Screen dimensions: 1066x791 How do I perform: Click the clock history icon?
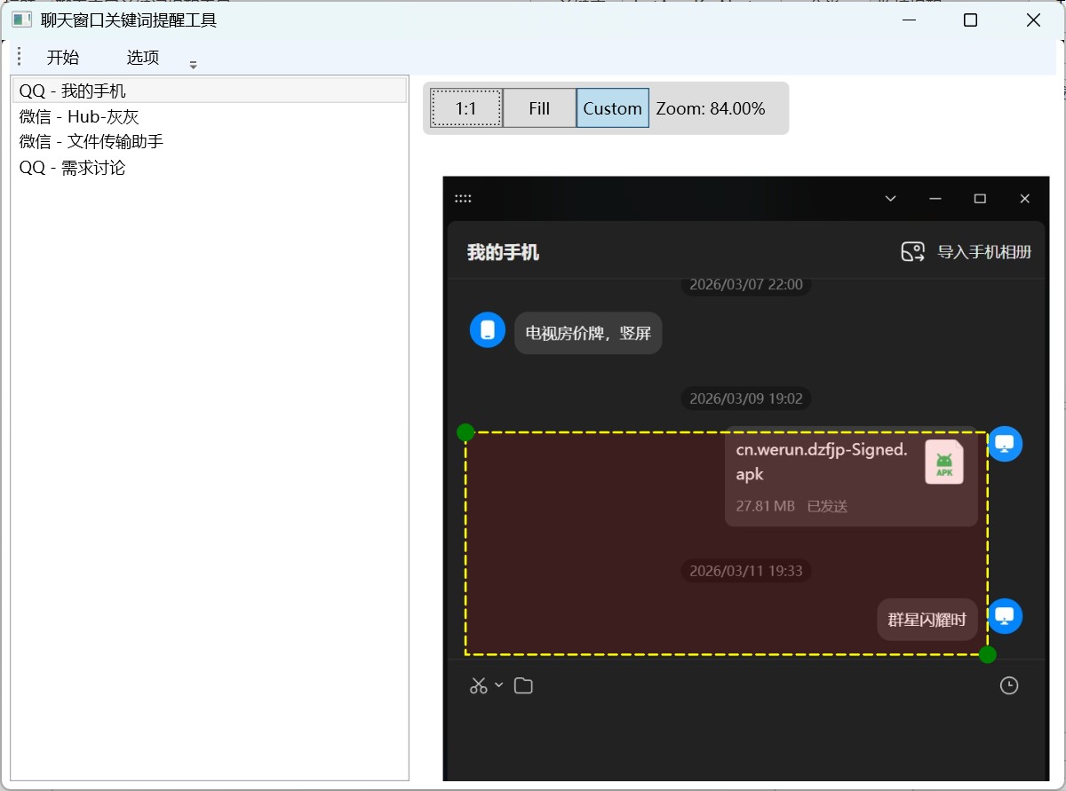pos(1008,686)
